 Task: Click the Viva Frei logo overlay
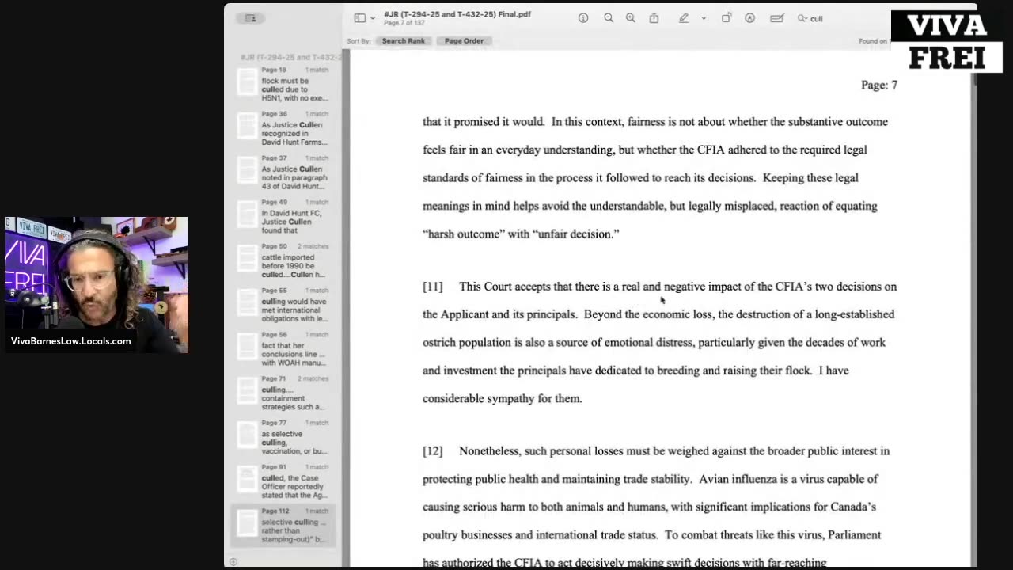tap(947, 41)
